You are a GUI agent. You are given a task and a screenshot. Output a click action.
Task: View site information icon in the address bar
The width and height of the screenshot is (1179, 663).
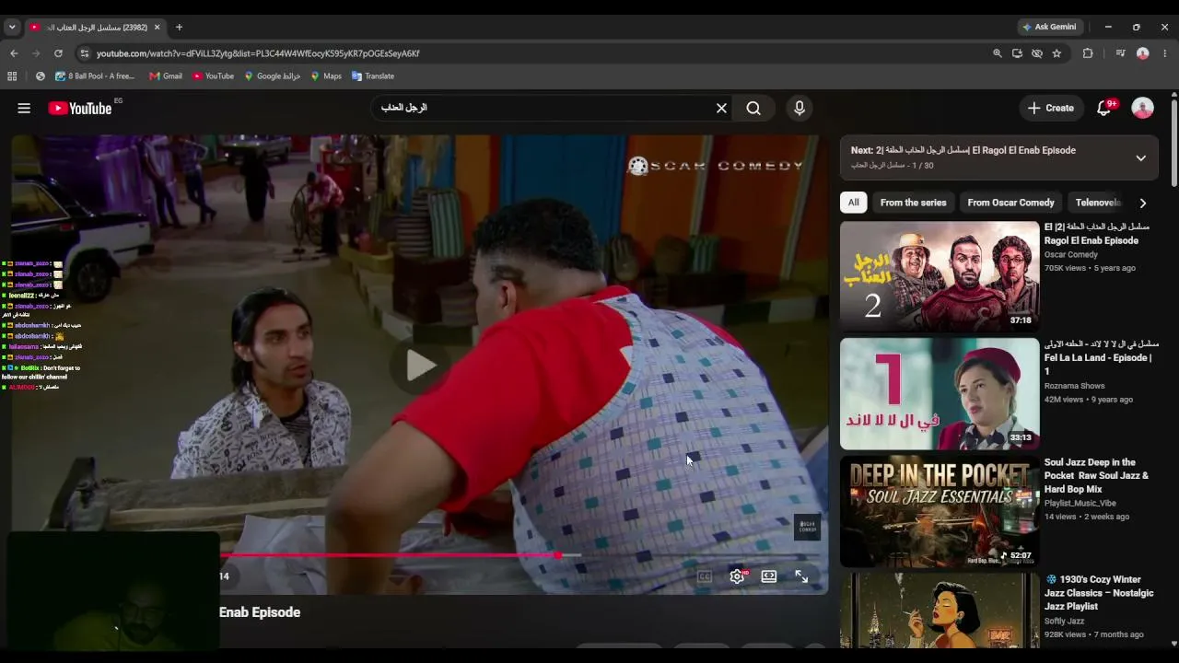(x=84, y=53)
